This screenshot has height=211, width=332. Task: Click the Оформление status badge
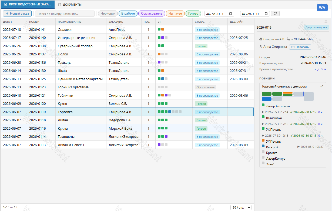point(205,87)
